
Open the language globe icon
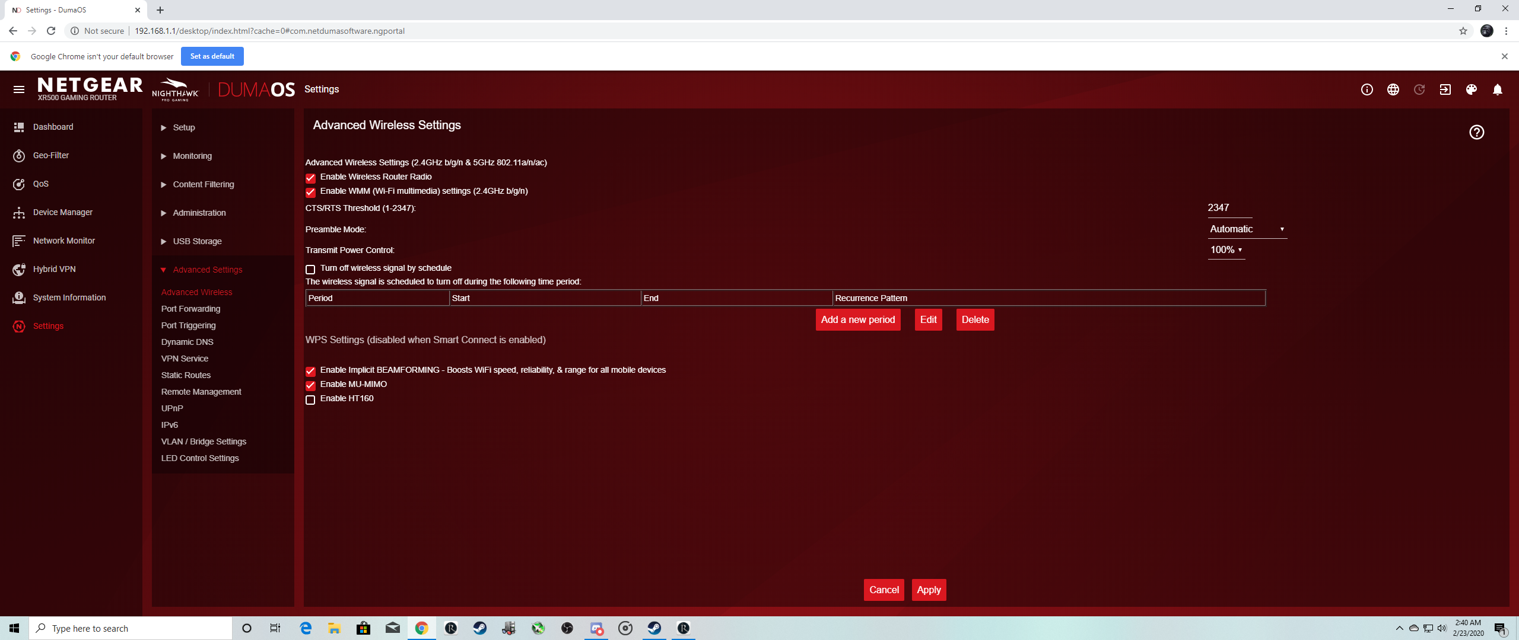(1393, 89)
